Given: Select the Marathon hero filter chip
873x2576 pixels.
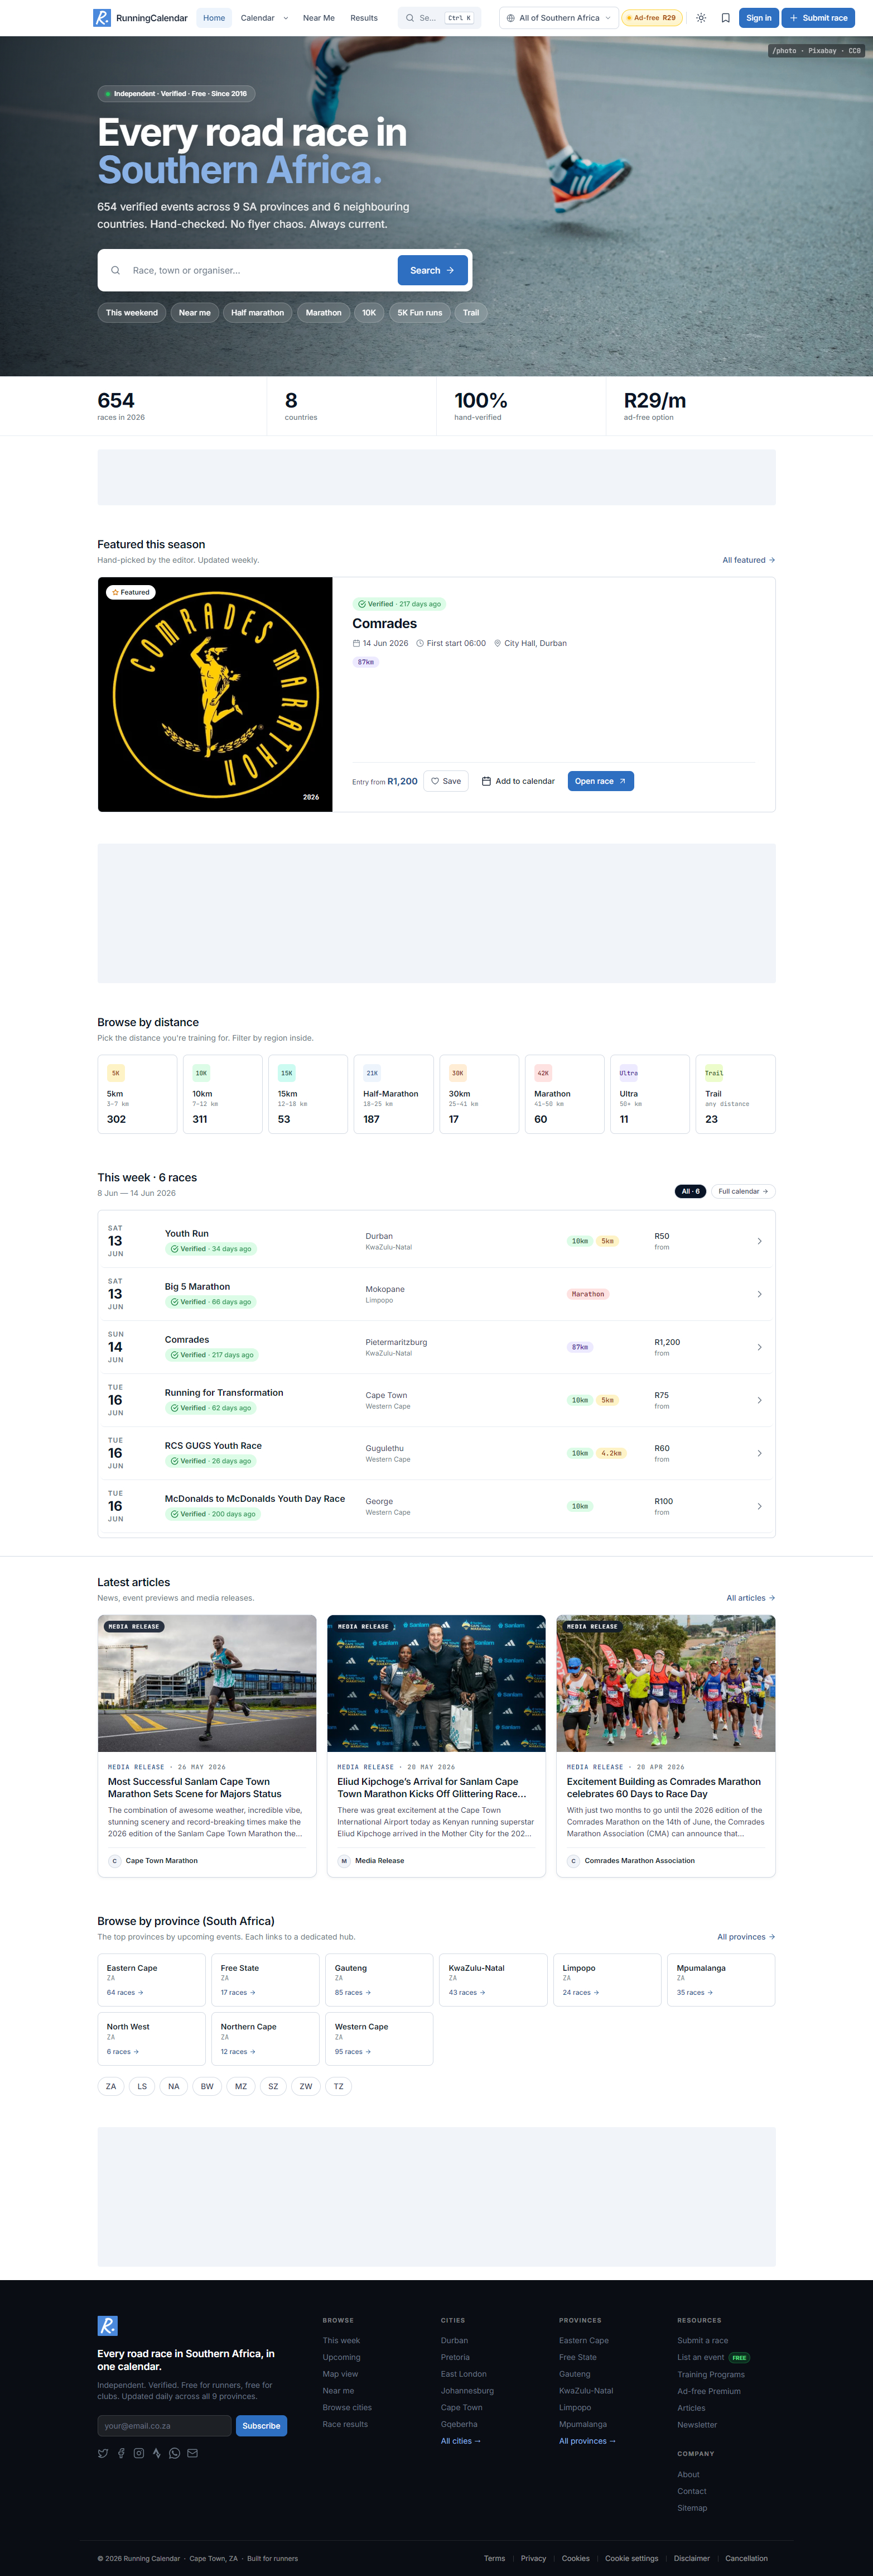Looking at the screenshot, I should point(324,313).
